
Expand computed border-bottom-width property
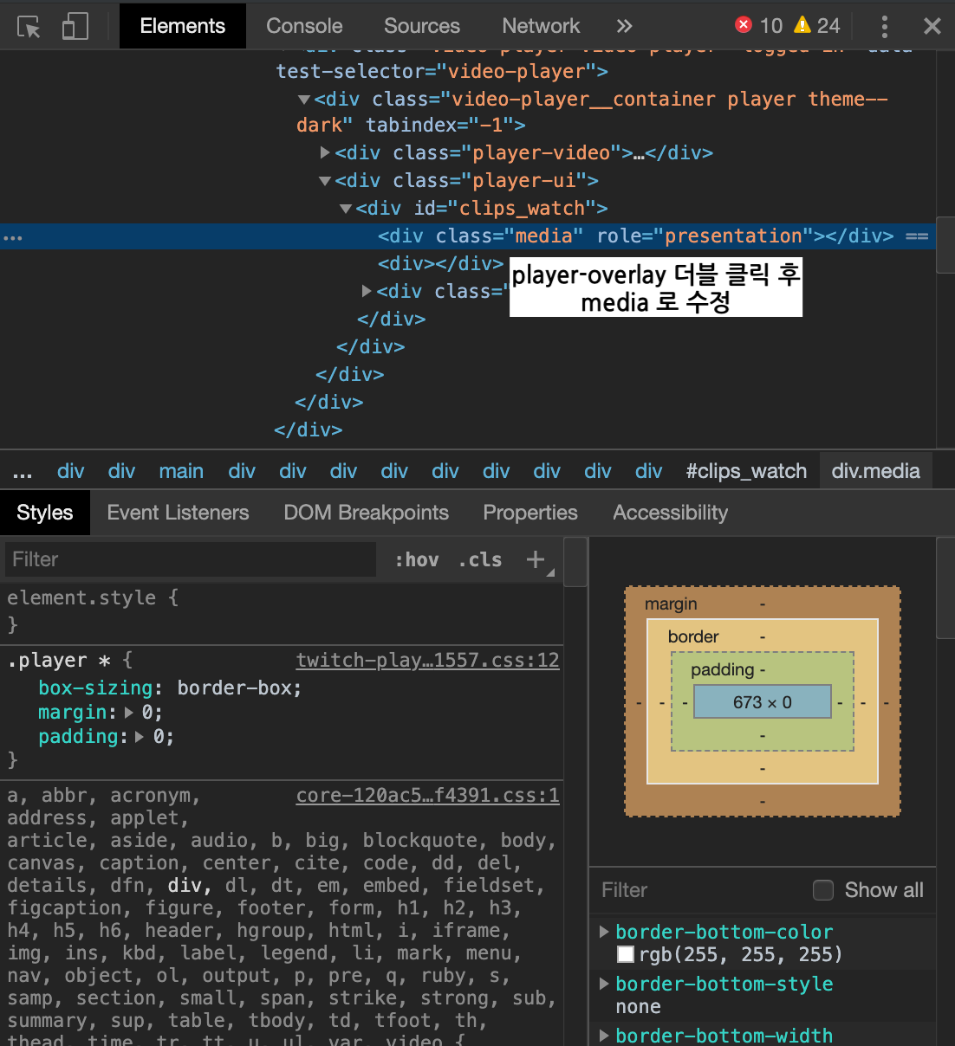pos(604,1036)
